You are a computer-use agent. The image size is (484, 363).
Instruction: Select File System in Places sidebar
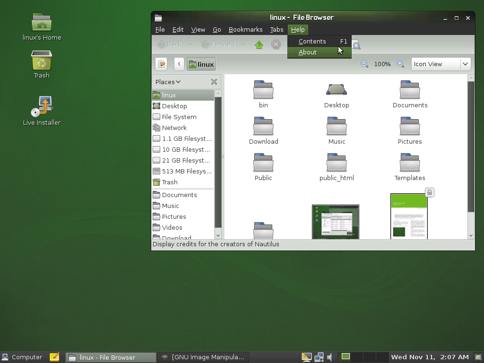(179, 117)
